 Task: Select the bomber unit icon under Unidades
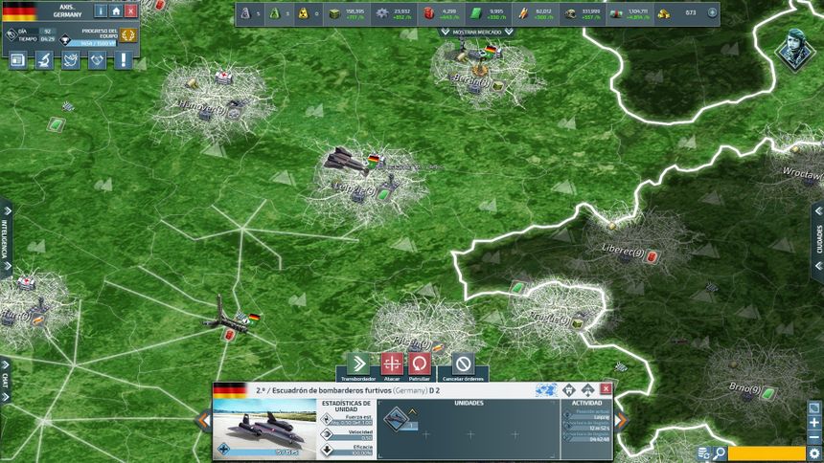click(x=397, y=419)
